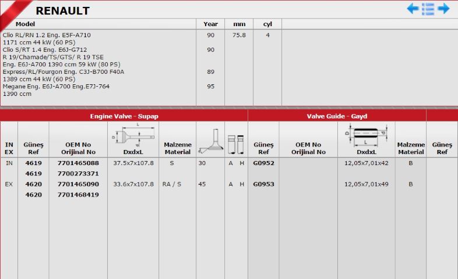Click valve dimension 33.6x7x107.8
Image resolution: width=458 pixels, height=279 pixels.
click(133, 184)
